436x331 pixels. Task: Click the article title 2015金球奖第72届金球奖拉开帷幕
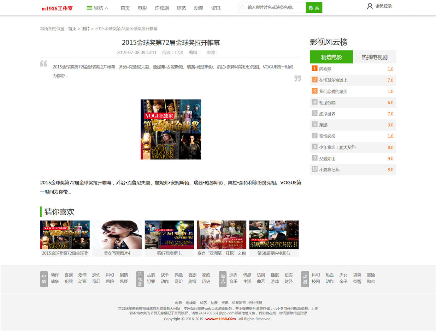click(x=171, y=43)
